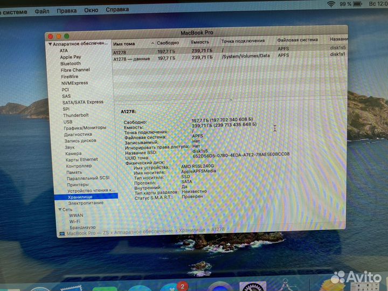This screenshot has width=388, height=291.
Task: Click Хранилище in the bottom path bar
Action: pyautogui.click(x=192, y=231)
